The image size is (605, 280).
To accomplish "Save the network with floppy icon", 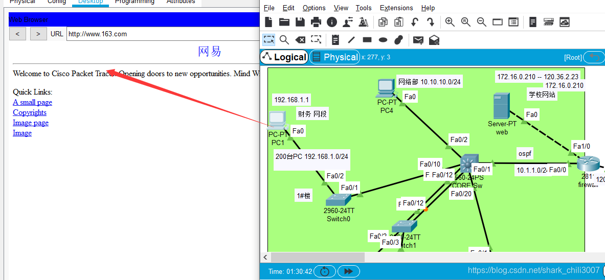I will [x=300, y=22].
